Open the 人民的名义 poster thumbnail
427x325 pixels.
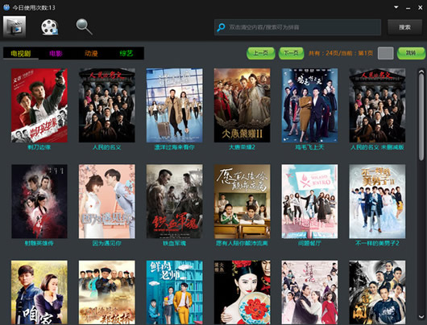(x=106, y=105)
